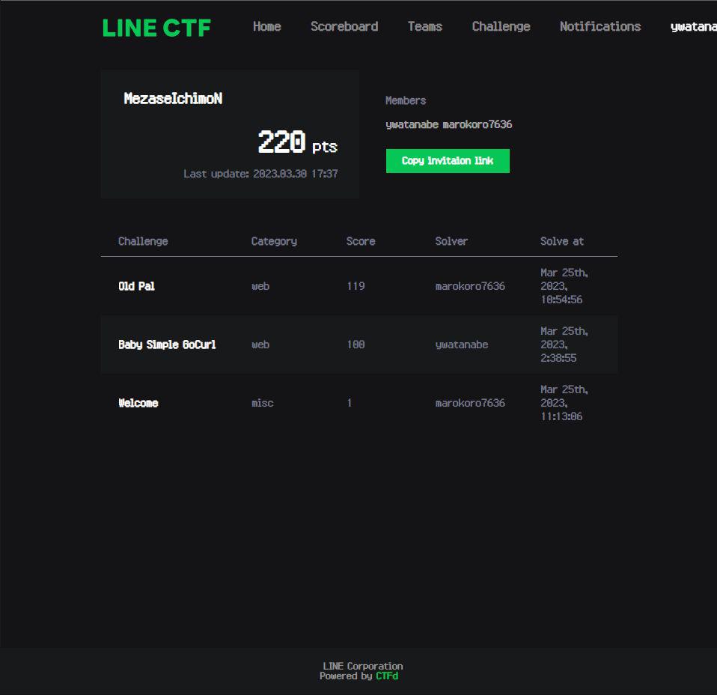Click the MezaseIchimoN team name
This screenshot has height=695, width=717.
[173, 99]
